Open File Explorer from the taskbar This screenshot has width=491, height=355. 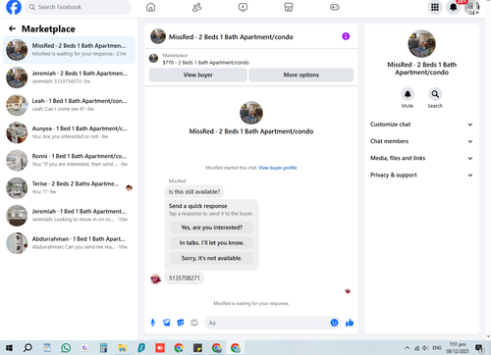point(122,348)
